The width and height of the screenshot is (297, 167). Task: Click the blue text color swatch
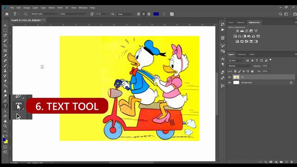156,14
